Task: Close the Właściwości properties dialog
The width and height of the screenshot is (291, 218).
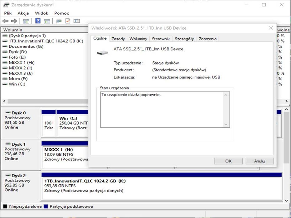Action: coord(271,28)
